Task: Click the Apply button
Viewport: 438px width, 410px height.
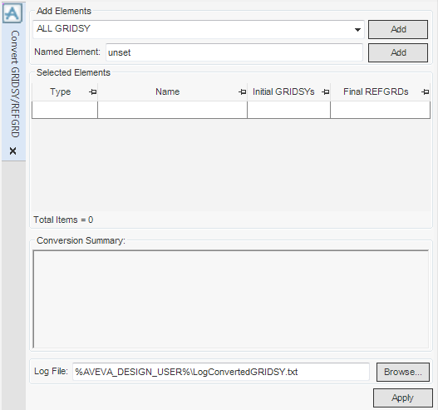Action: pos(403,398)
